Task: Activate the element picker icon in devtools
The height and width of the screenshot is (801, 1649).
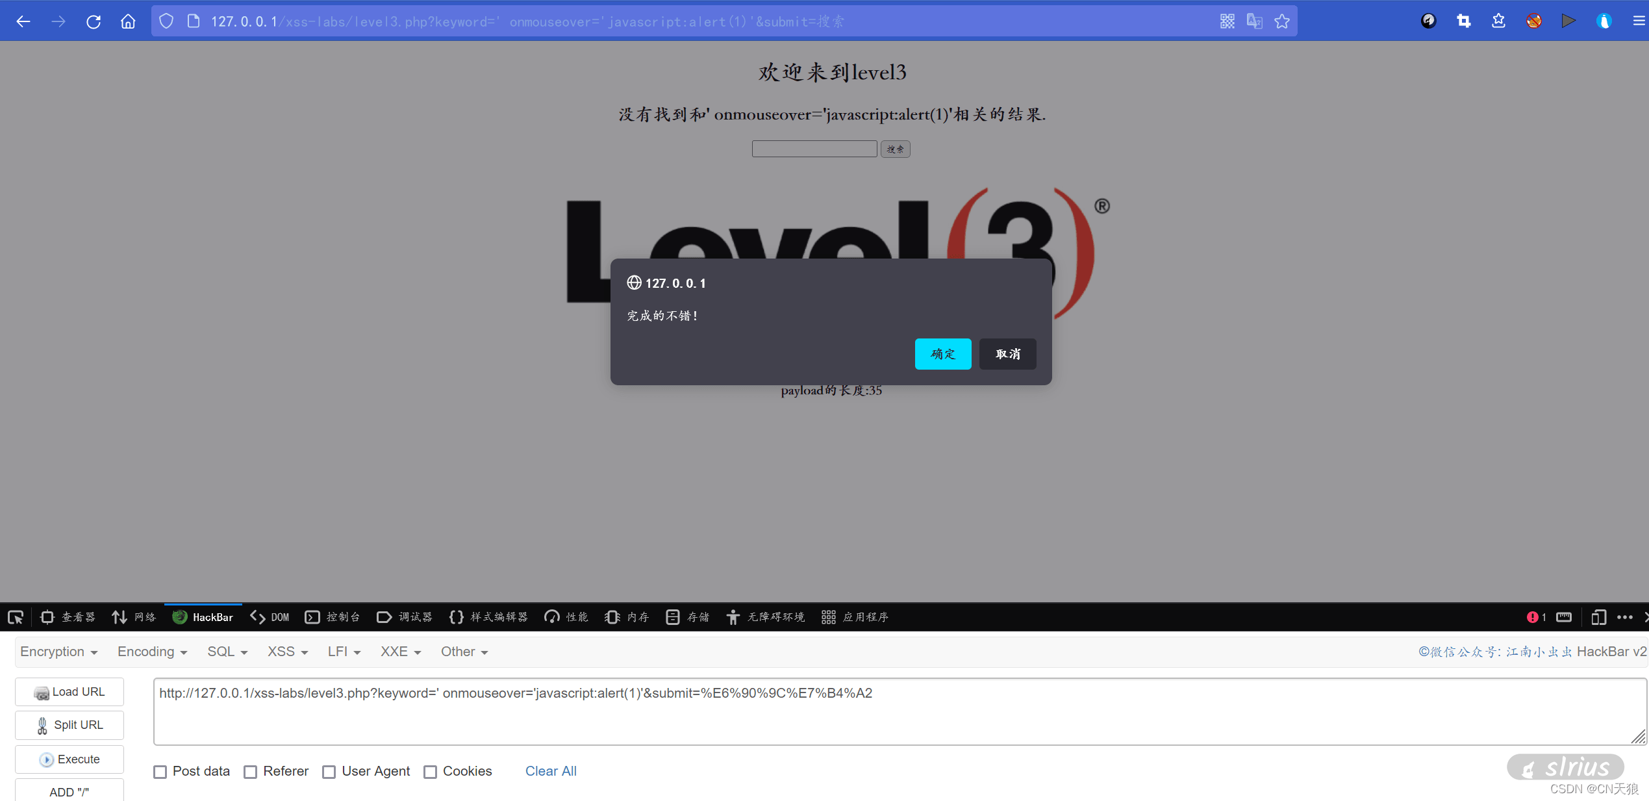Action: pyautogui.click(x=16, y=617)
